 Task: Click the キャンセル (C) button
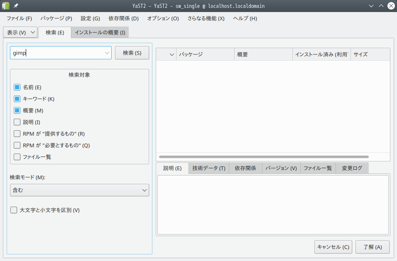[x=333, y=247]
